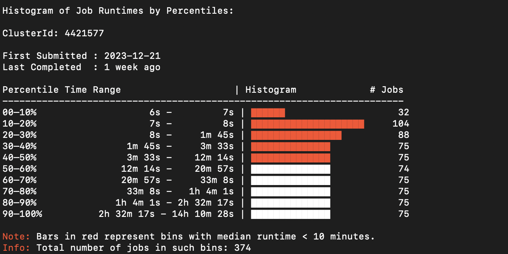Click the "# Jobs" column header
508x254 pixels.
(x=386, y=90)
